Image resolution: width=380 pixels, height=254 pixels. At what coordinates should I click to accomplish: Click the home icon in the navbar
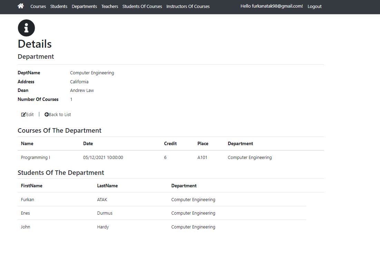[x=20, y=6]
